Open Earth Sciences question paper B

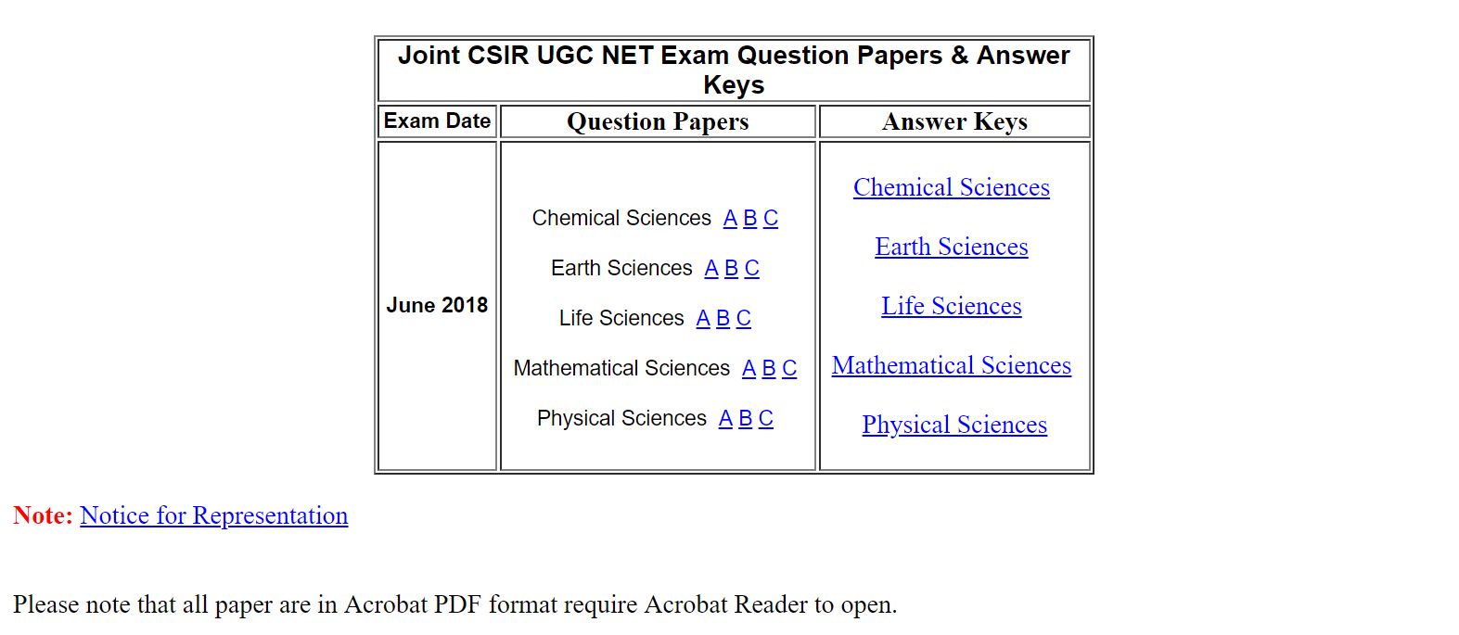point(732,269)
